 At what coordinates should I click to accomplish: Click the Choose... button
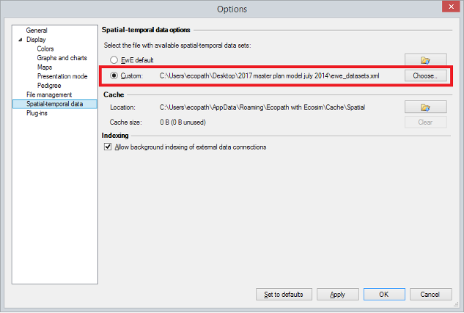[x=425, y=76]
